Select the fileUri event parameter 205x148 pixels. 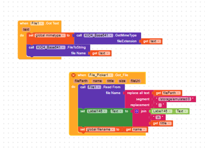pos(135,81)
